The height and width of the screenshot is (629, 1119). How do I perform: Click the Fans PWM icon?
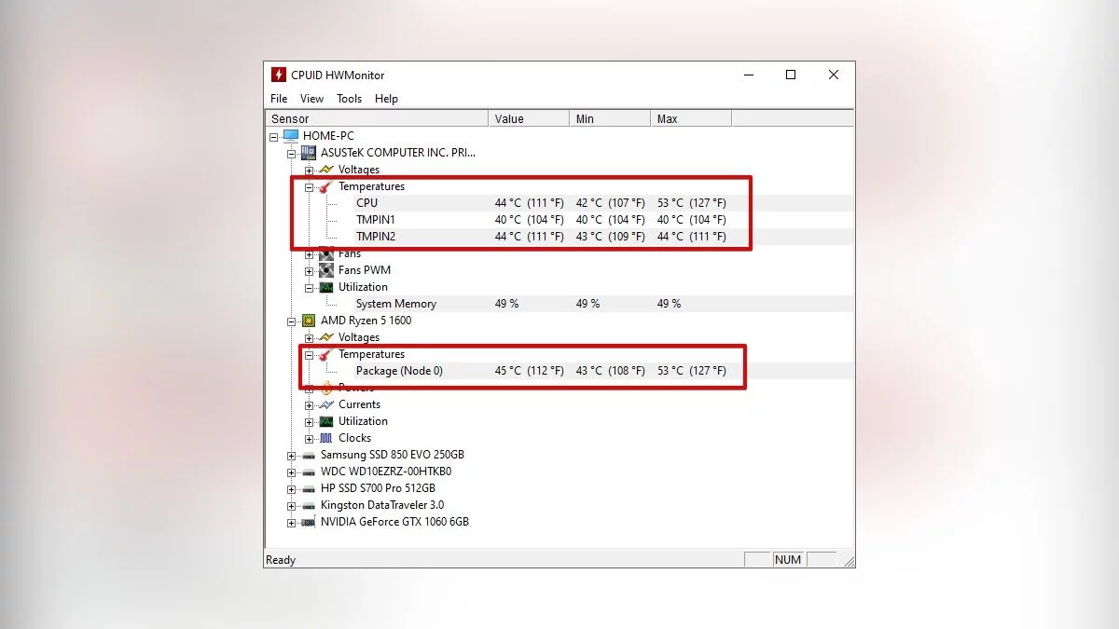point(326,270)
